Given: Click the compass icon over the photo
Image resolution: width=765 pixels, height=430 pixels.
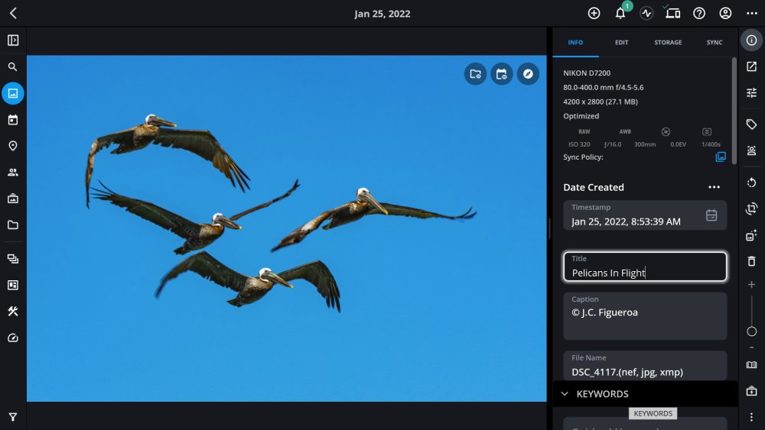Looking at the screenshot, I should pyautogui.click(x=528, y=74).
